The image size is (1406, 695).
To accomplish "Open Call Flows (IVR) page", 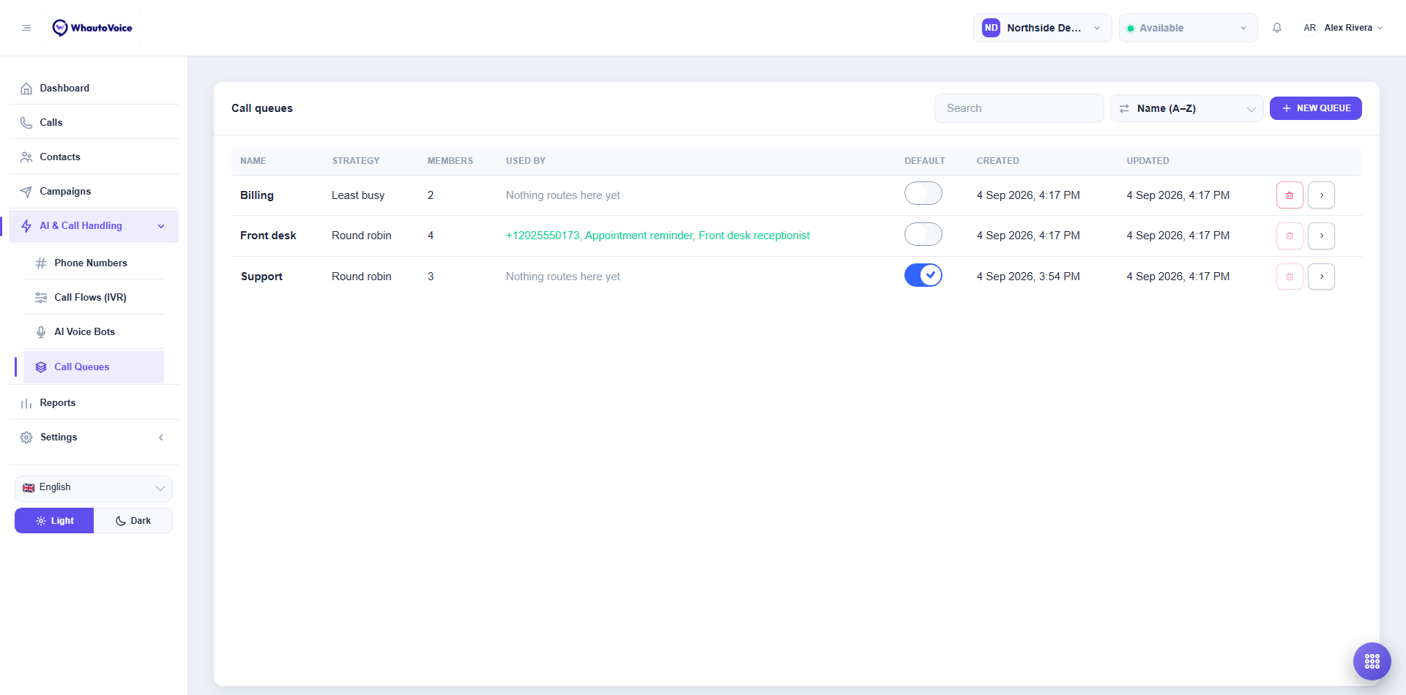I will [94, 297].
